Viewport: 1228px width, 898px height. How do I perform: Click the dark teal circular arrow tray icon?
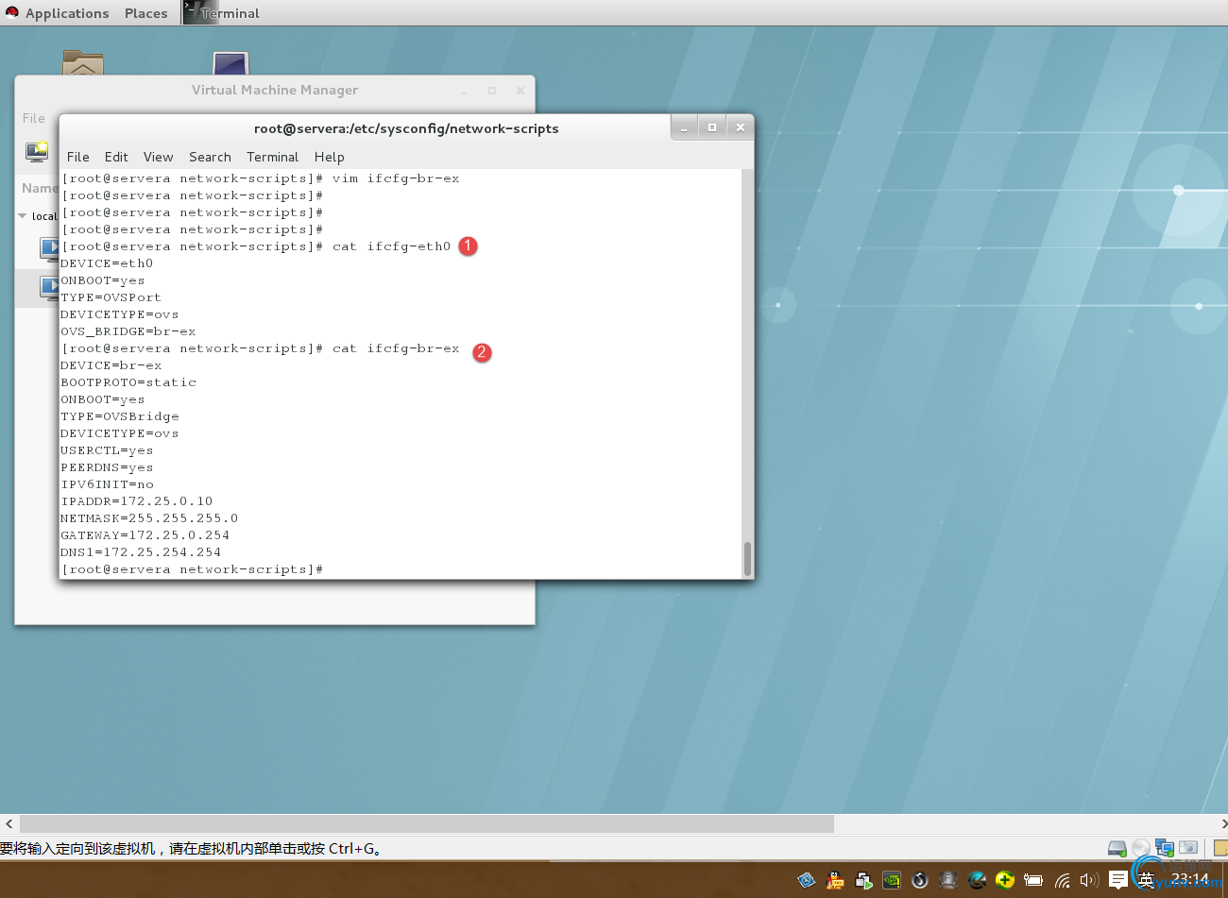(x=977, y=880)
